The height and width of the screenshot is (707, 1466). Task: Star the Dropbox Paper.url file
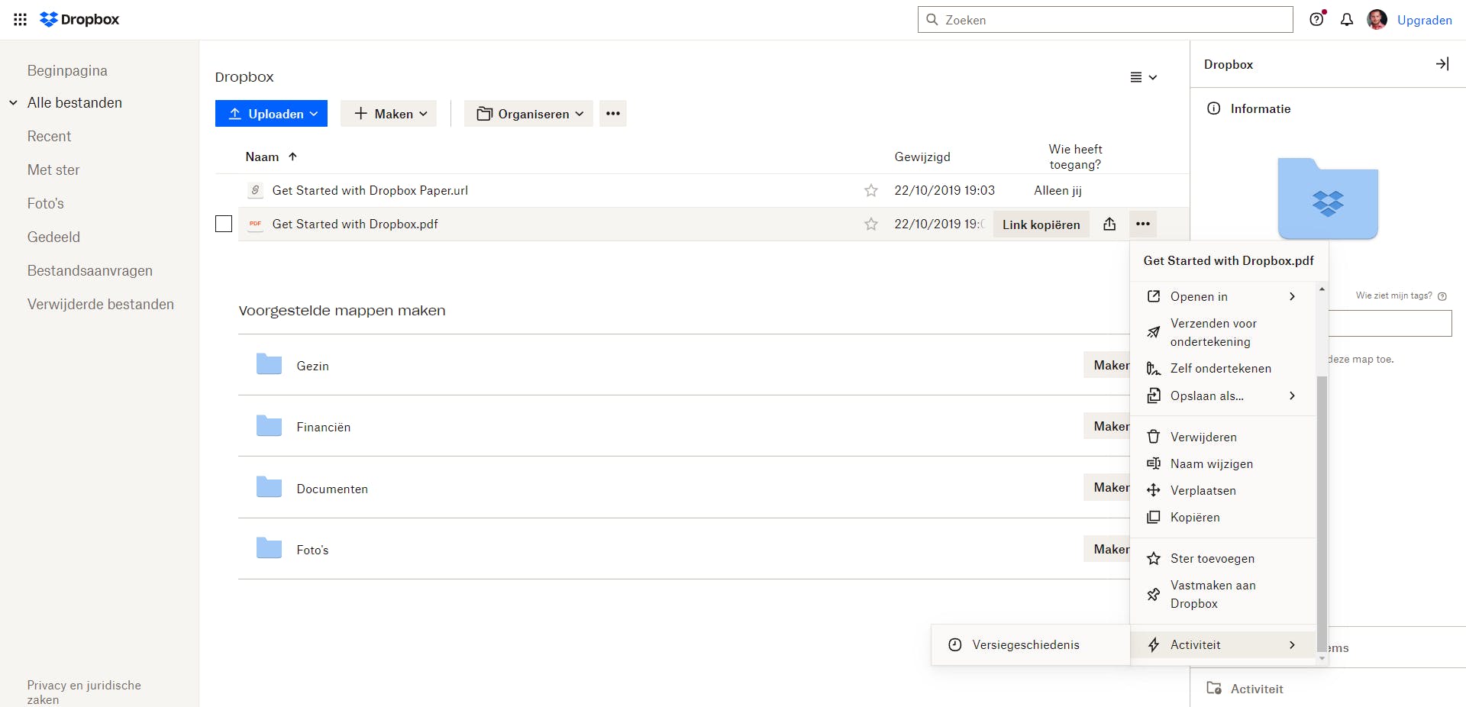tap(871, 190)
